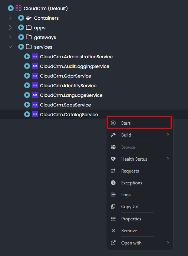Click the external link icon beside Open with

point(113,243)
